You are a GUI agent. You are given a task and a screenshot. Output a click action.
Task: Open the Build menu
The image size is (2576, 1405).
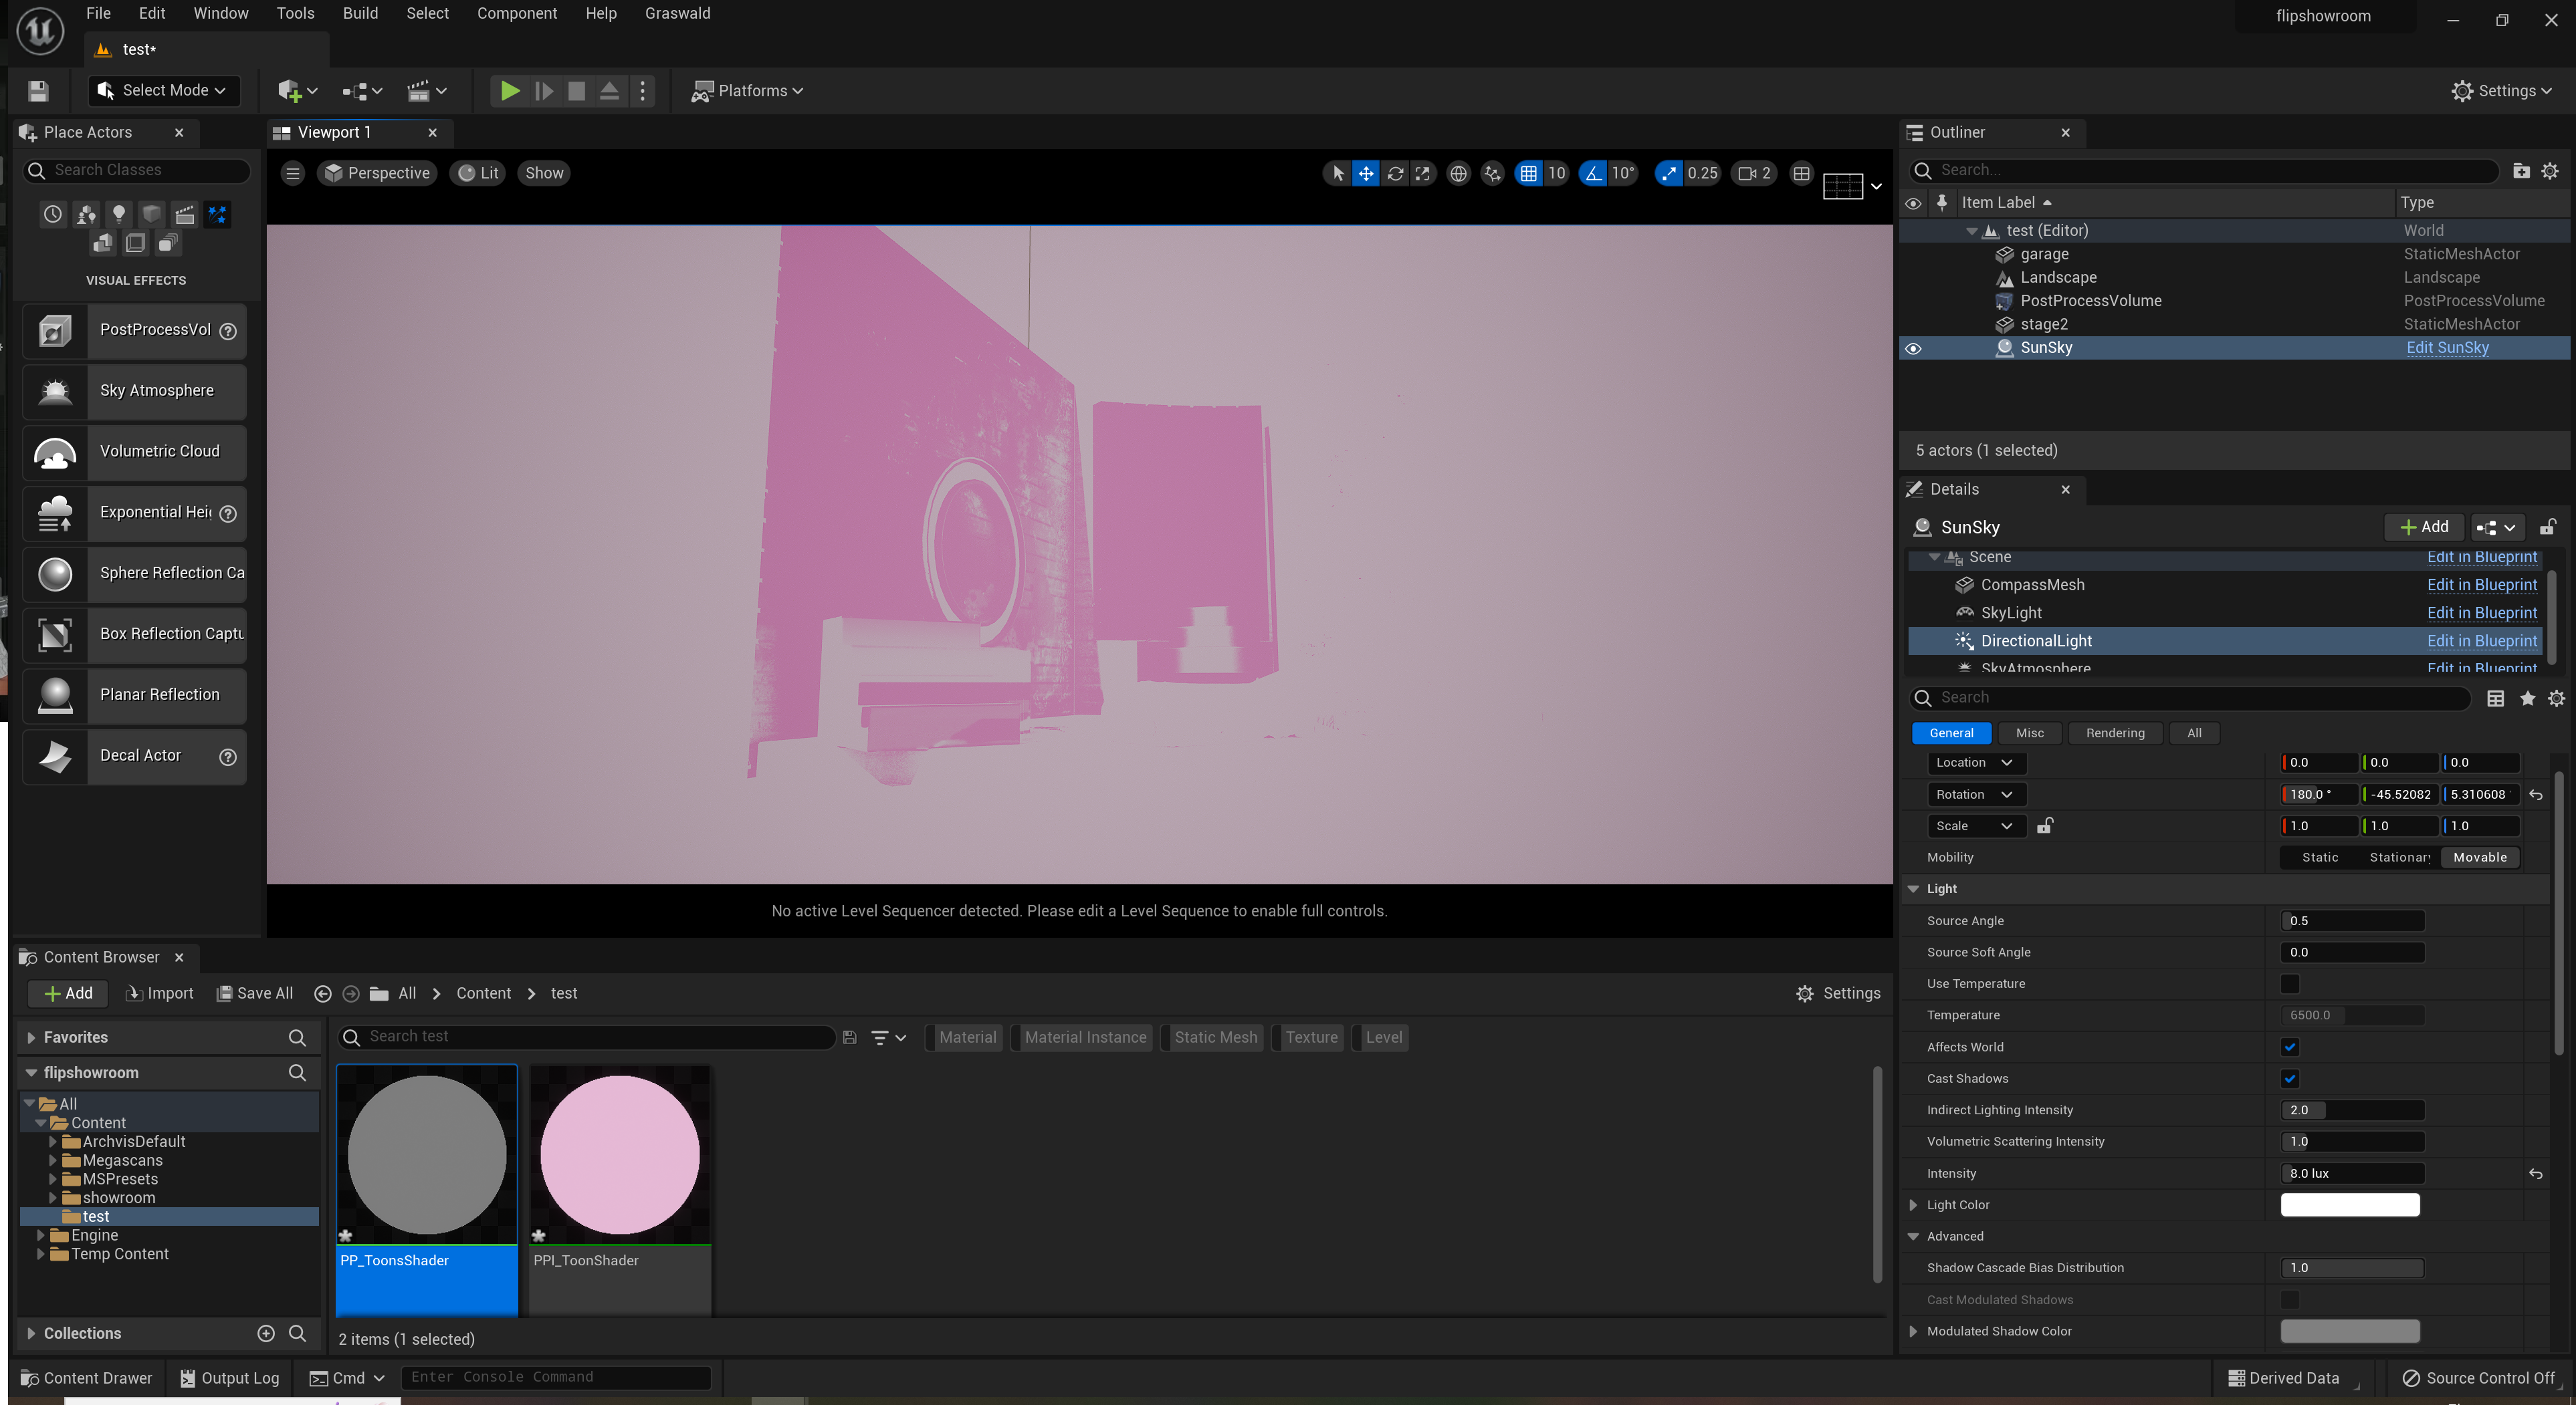tap(360, 13)
